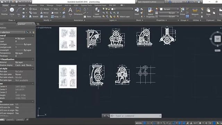The height and width of the screenshot is (125, 222).
Task: Click the TOP face of ViewCube
Action: click(217, 39)
